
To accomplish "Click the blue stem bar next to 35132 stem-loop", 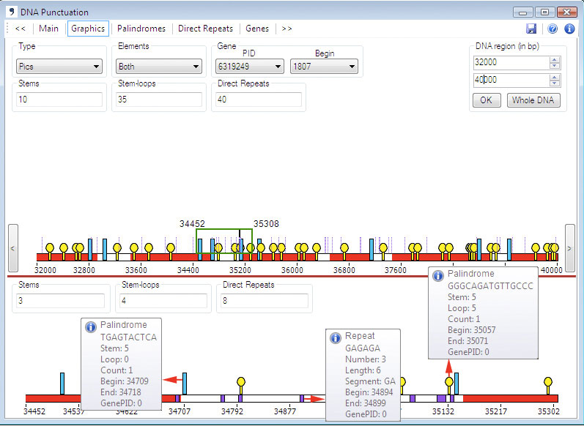I will [457, 384].
